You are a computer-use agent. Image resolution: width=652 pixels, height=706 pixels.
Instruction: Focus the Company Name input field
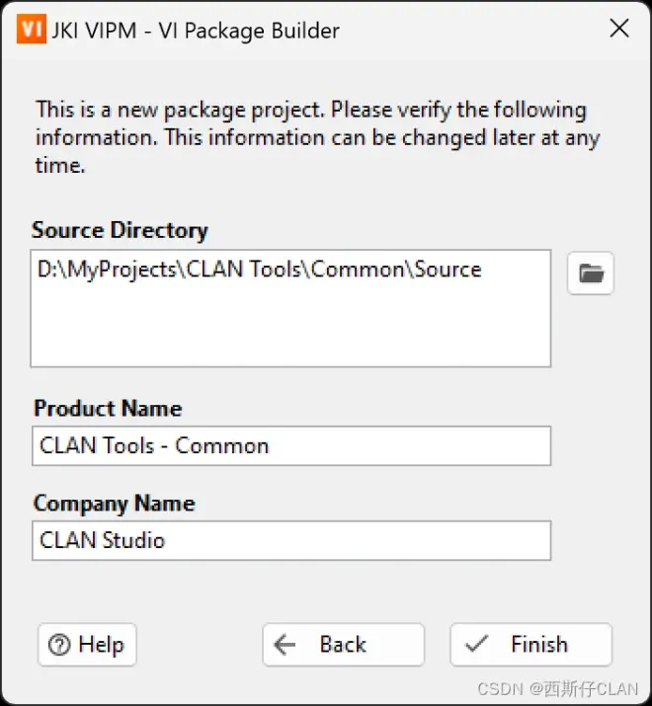(x=291, y=540)
